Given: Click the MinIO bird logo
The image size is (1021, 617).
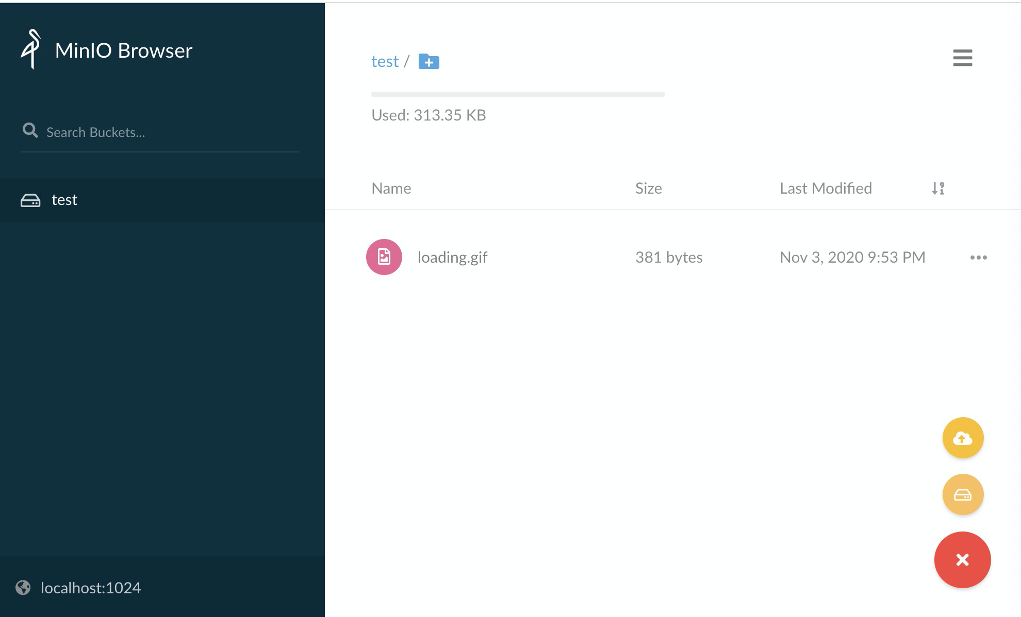Looking at the screenshot, I should click(x=31, y=49).
